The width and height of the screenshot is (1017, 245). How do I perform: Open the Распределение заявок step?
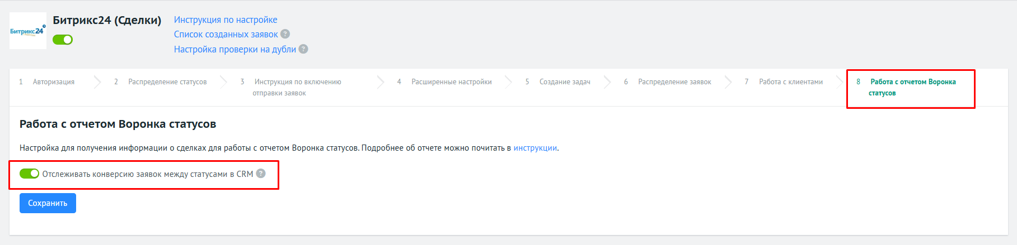[x=674, y=82]
